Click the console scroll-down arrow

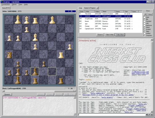[152, 112]
